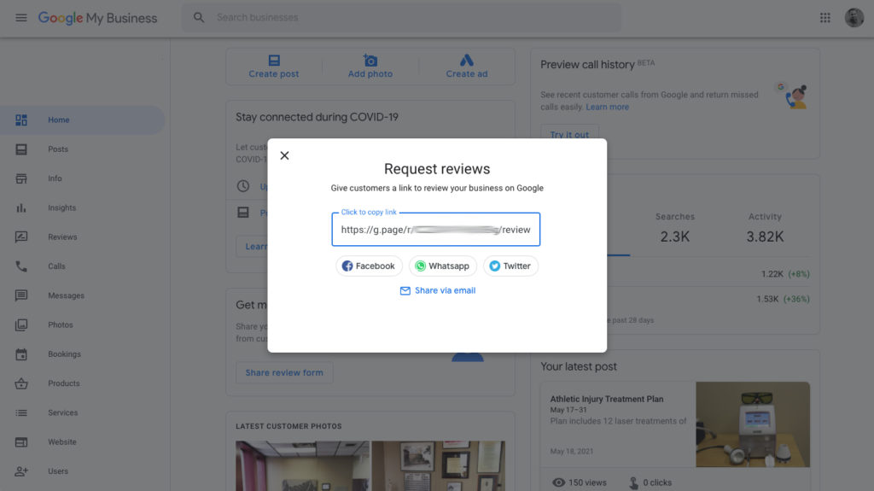This screenshot has width=874, height=491.
Task: Open the second latest customer photo
Action: tap(438, 466)
